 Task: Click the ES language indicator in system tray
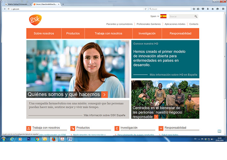click(x=195, y=139)
